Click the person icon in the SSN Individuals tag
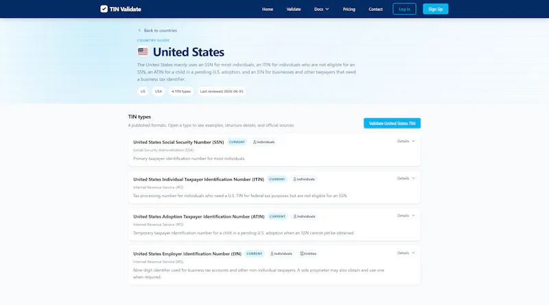Viewport: 549px width, 305px height. (255, 142)
